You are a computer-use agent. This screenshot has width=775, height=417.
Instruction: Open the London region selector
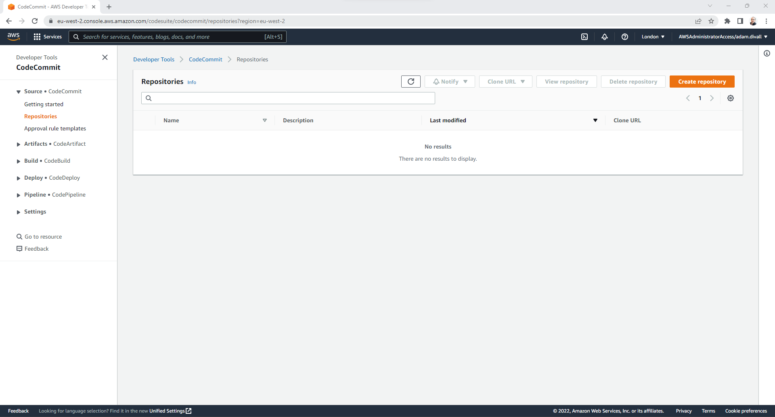pyautogui.click(x=653, y=37)
